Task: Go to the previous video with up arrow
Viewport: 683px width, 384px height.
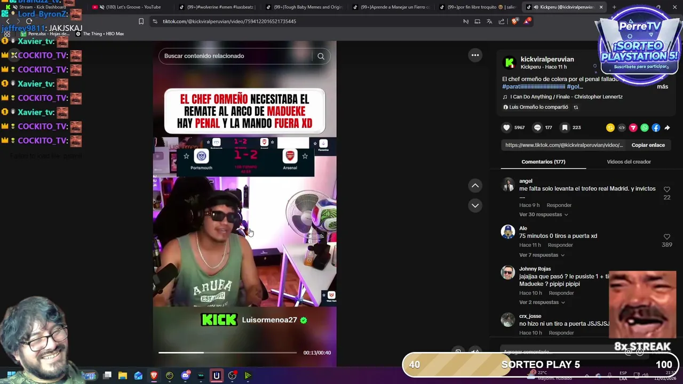Action: pyautogui.click(x=475, y=186)
